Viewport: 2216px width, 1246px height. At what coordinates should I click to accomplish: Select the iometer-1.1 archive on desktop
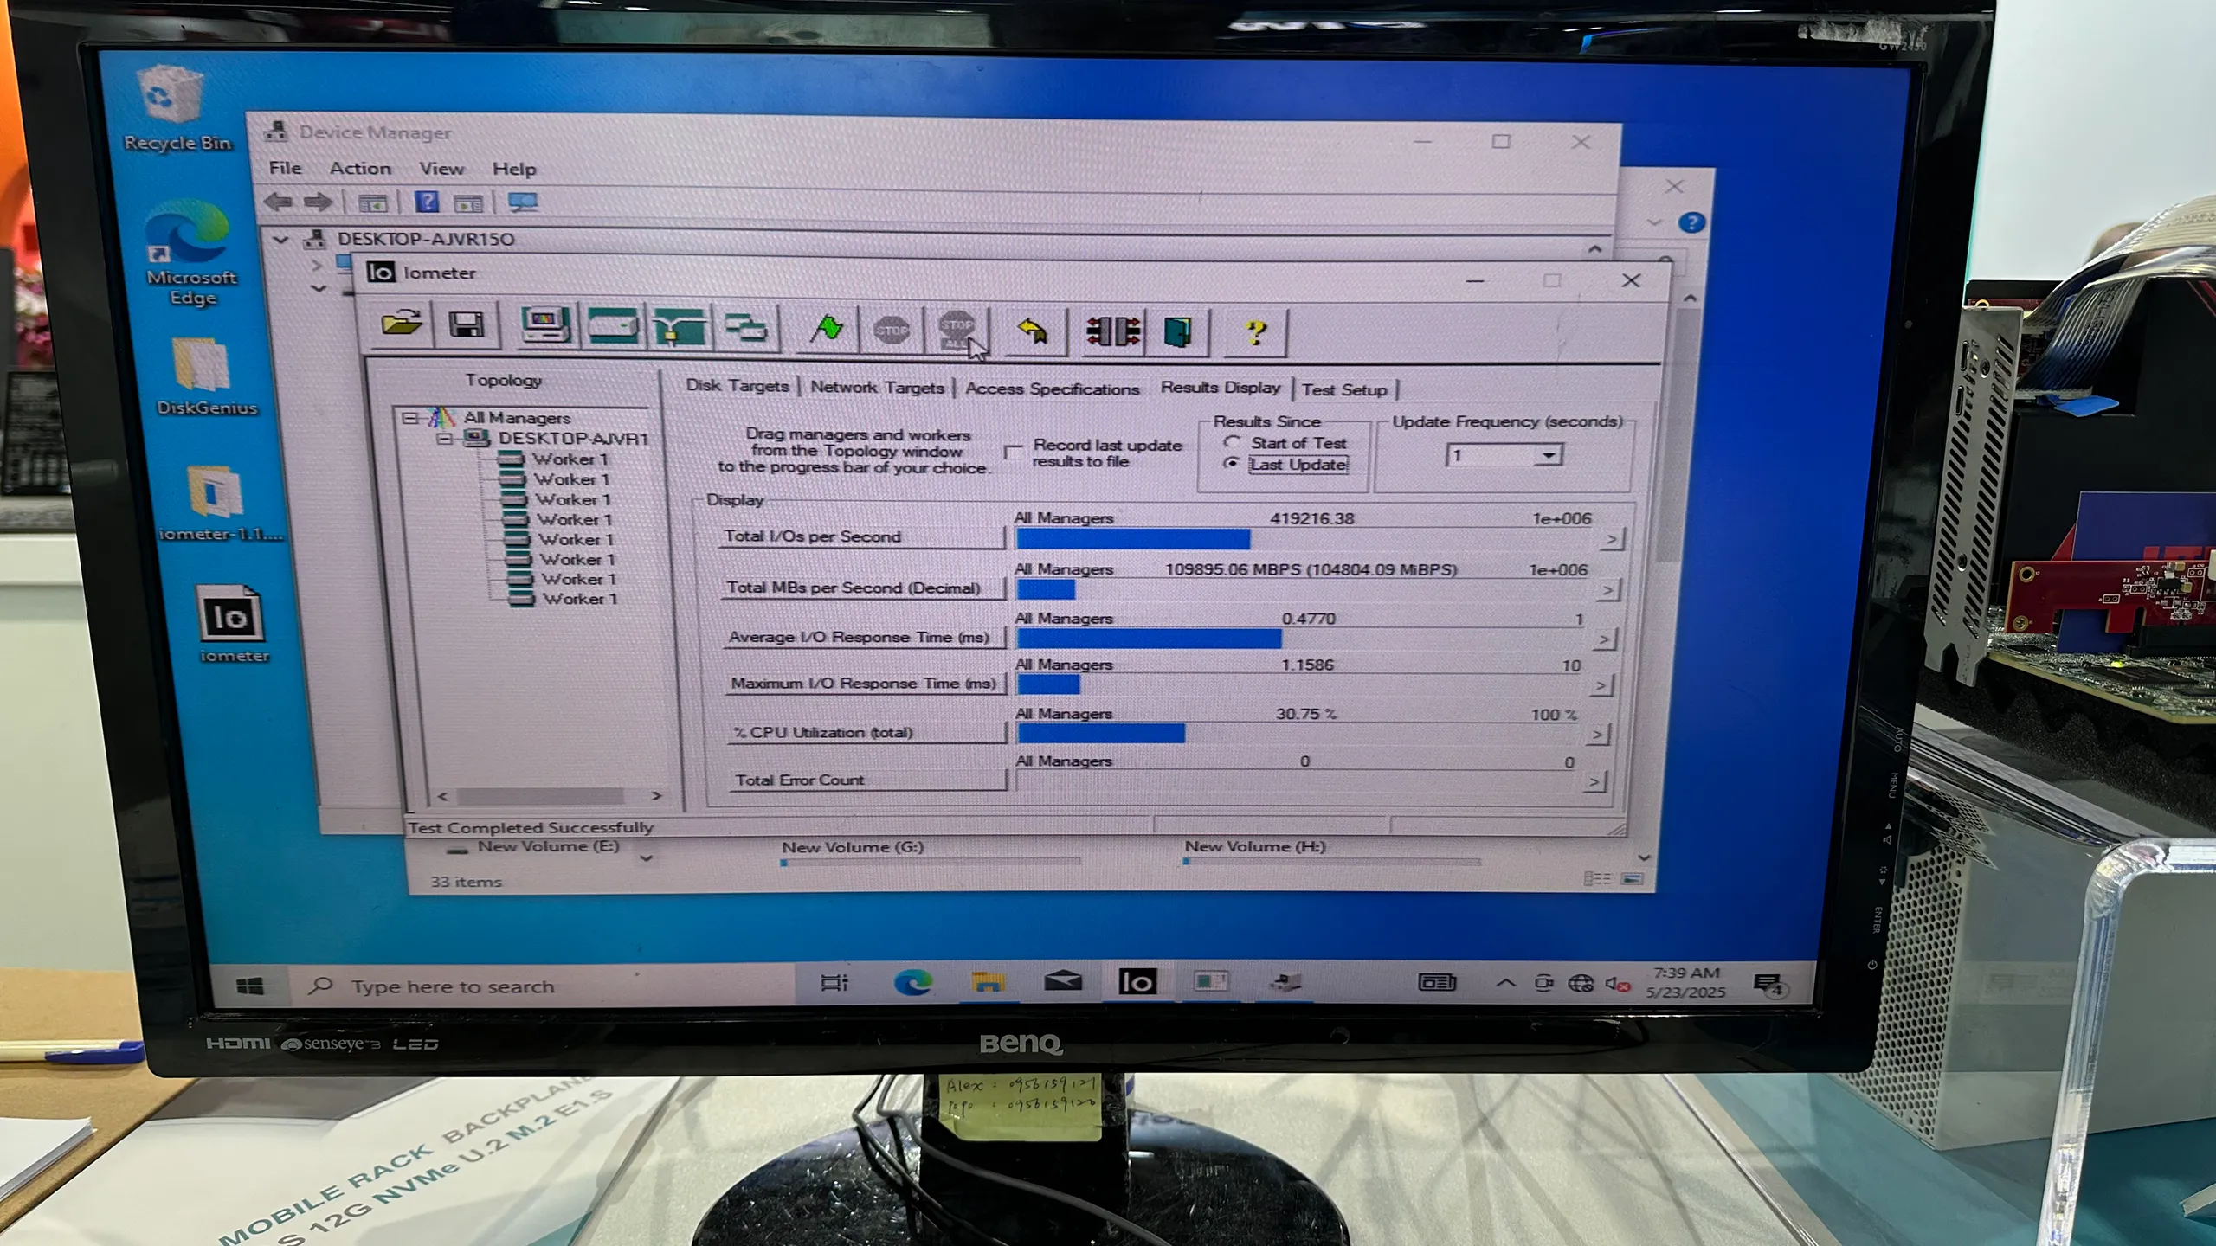coord(220,504)
